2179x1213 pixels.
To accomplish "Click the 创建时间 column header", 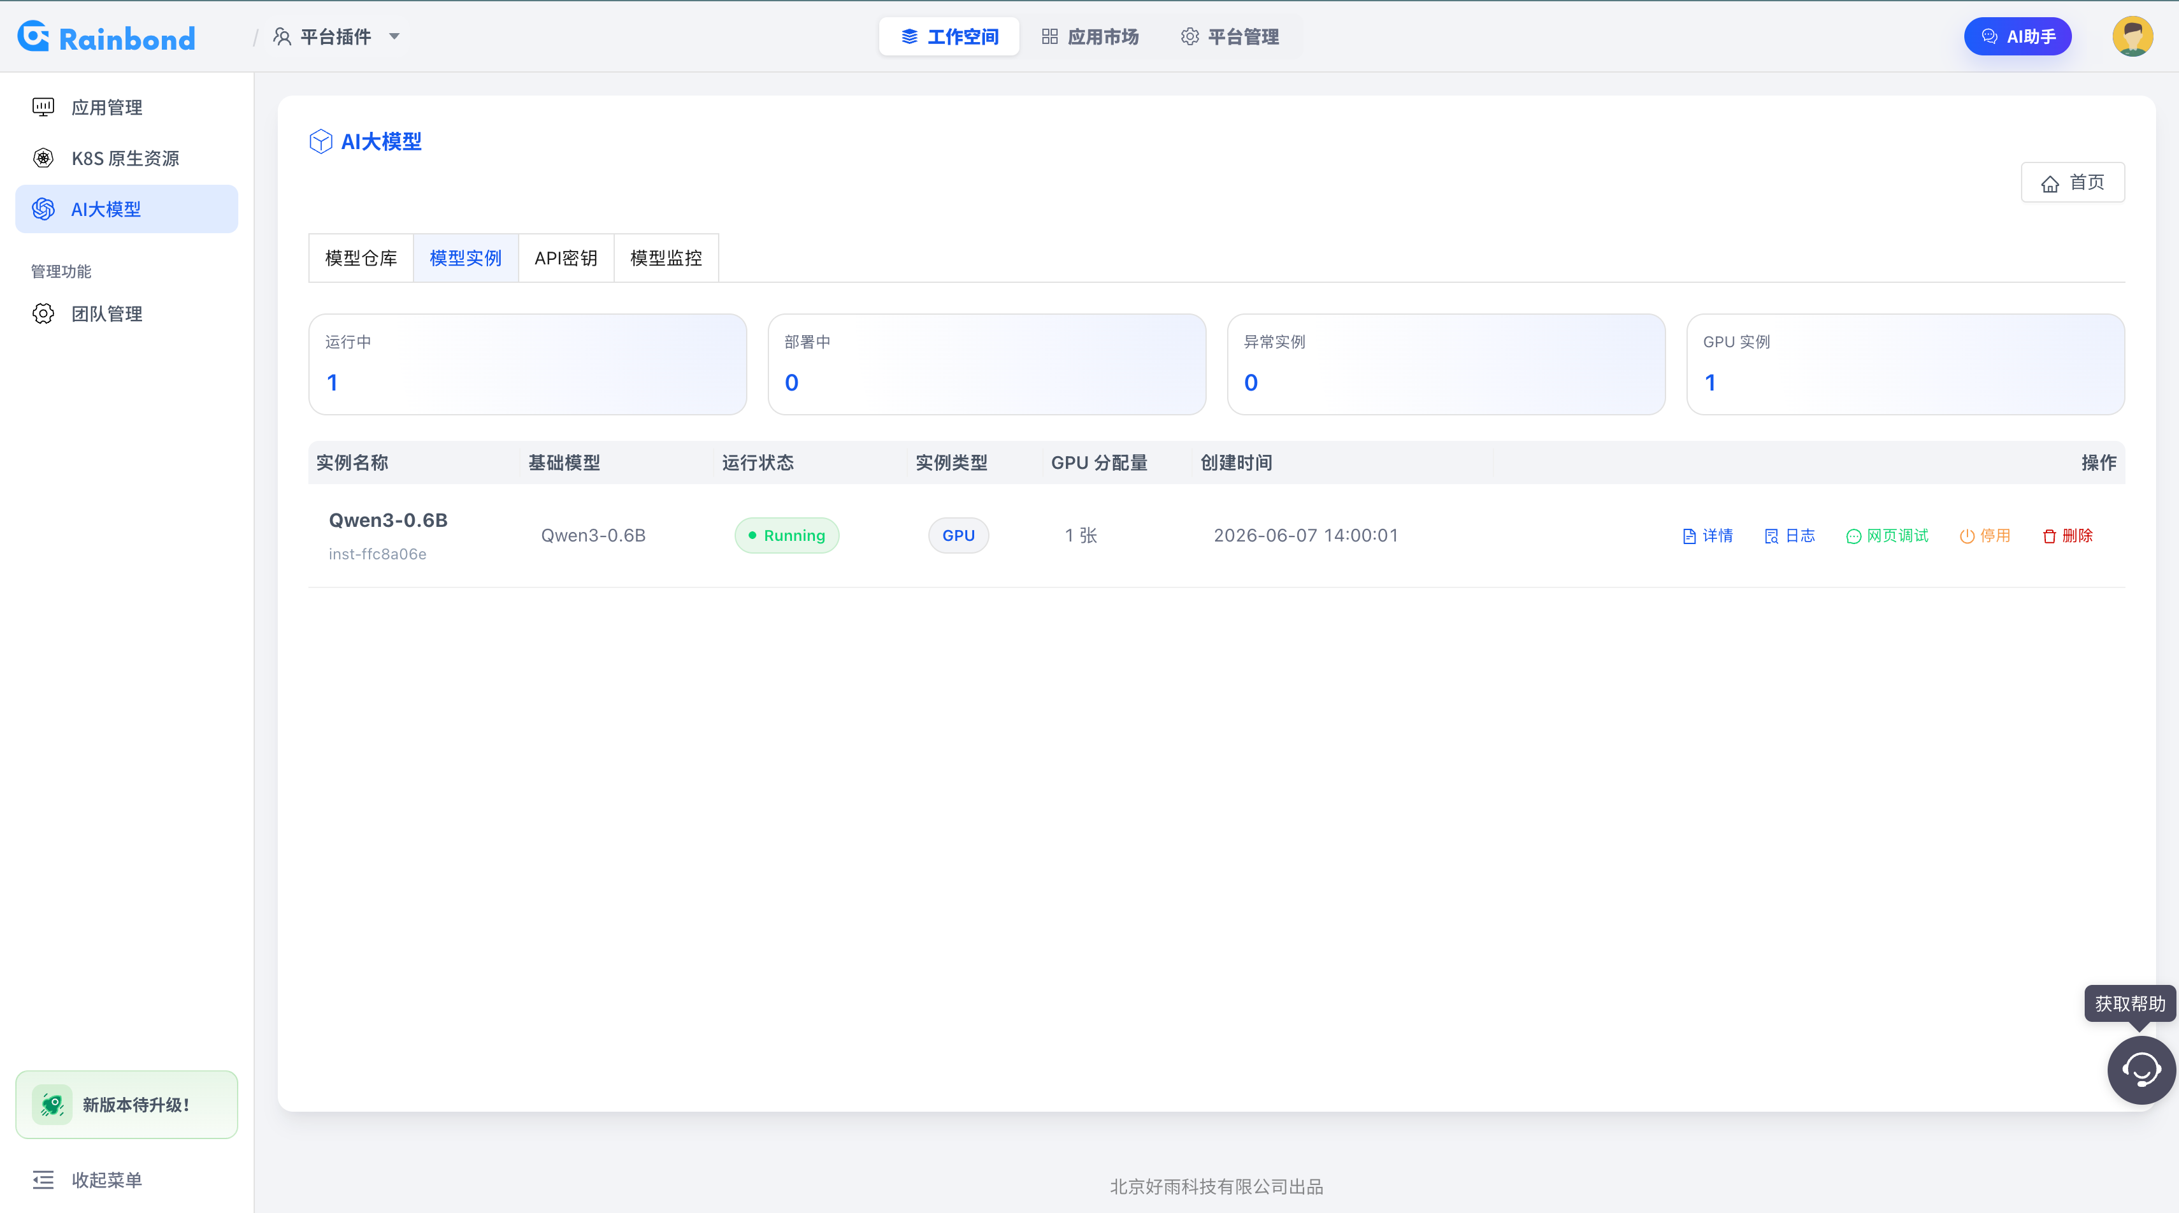I will coord(1236,463).
